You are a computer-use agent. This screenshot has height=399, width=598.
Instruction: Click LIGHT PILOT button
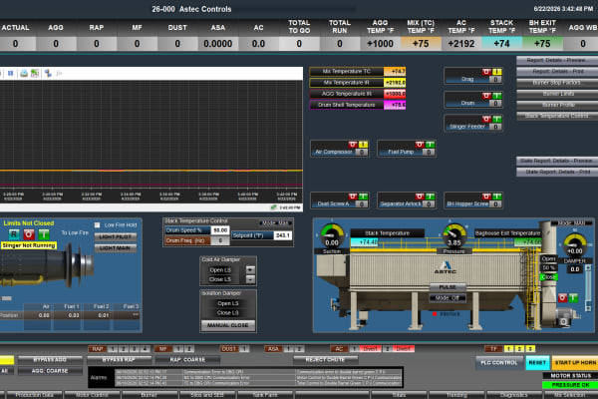click(x=116, y=236)
